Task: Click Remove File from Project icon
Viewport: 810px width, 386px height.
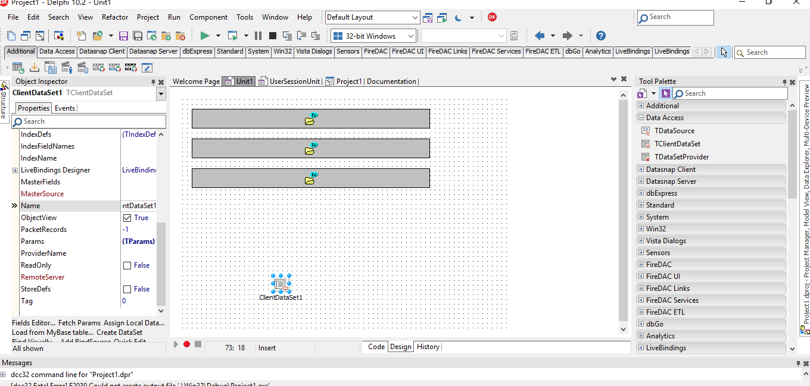Action: click(x=180, y=36)
